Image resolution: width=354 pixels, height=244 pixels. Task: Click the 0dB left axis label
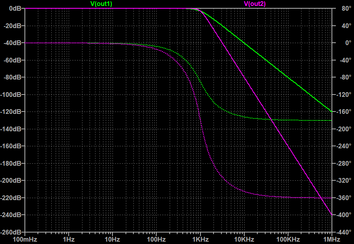[x=15, y=8]
